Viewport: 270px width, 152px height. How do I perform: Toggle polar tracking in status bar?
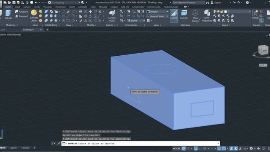click(204, 148)
